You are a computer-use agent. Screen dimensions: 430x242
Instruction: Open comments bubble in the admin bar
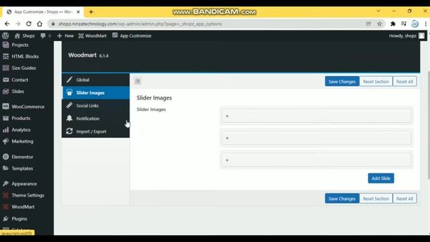click(46, 36)
